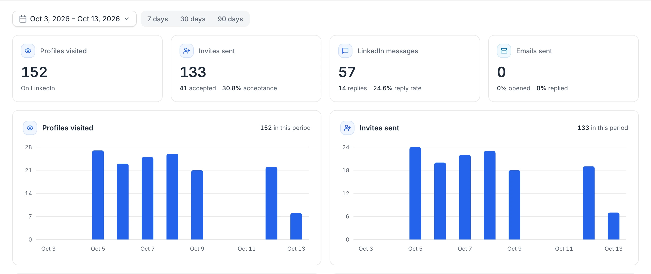Click the 133 value in Invites sent card
Image resolution: width=651 pixels, height=274 pixels.
(x=193, y=72)
